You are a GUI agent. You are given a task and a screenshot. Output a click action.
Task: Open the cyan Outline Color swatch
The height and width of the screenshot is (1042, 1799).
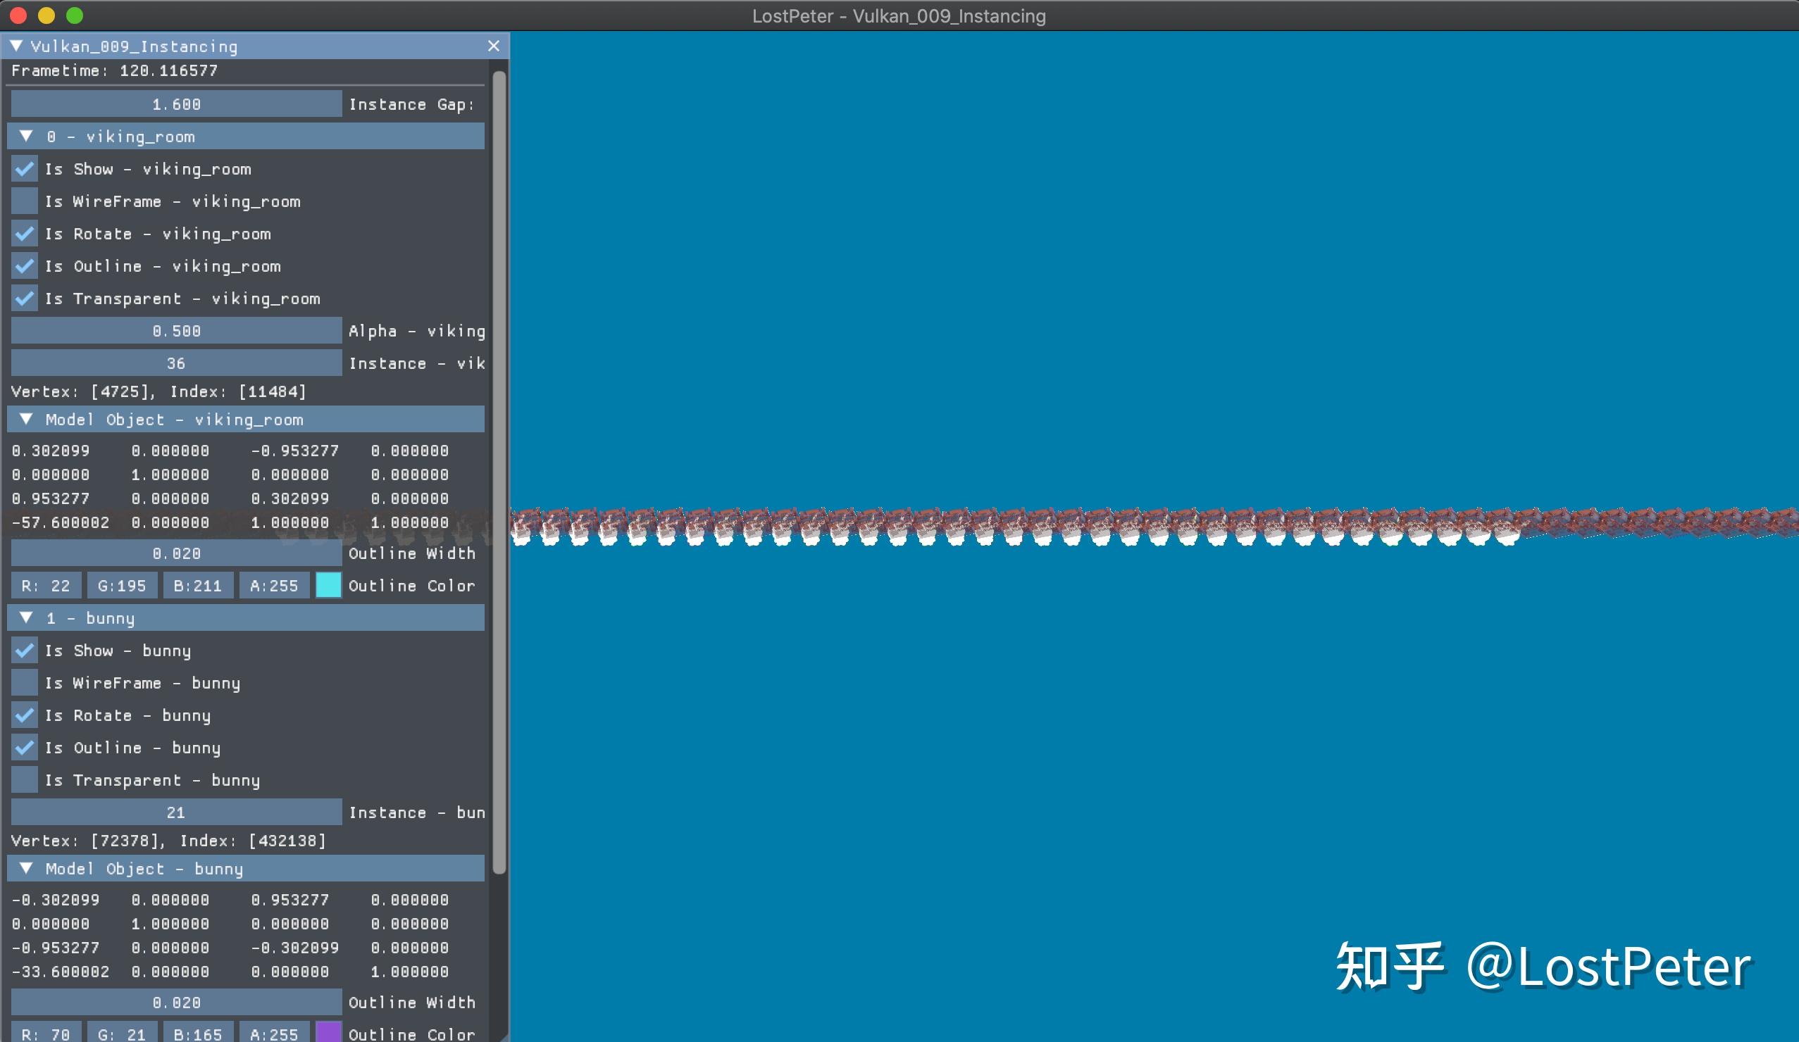point(328,586)
